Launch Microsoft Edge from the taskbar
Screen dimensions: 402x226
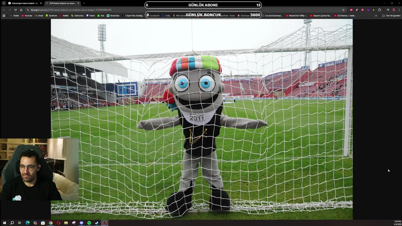[28, 223]
